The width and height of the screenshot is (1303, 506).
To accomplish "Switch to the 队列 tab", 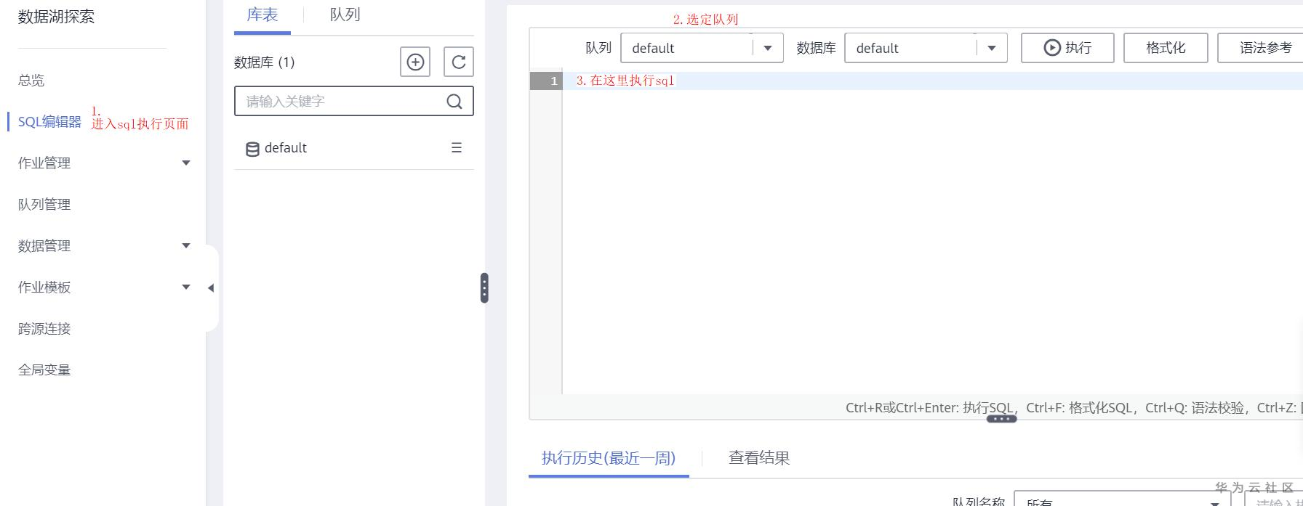I will coord(345,15).
